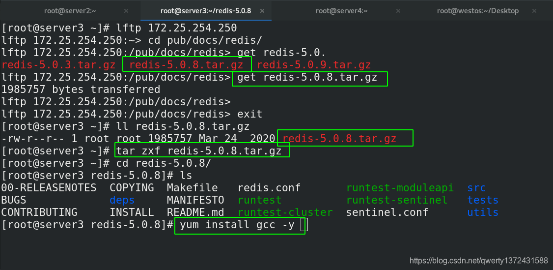Select the blue src directory name
The height and width of the screenshot is (270, 553).
(476, 188)
